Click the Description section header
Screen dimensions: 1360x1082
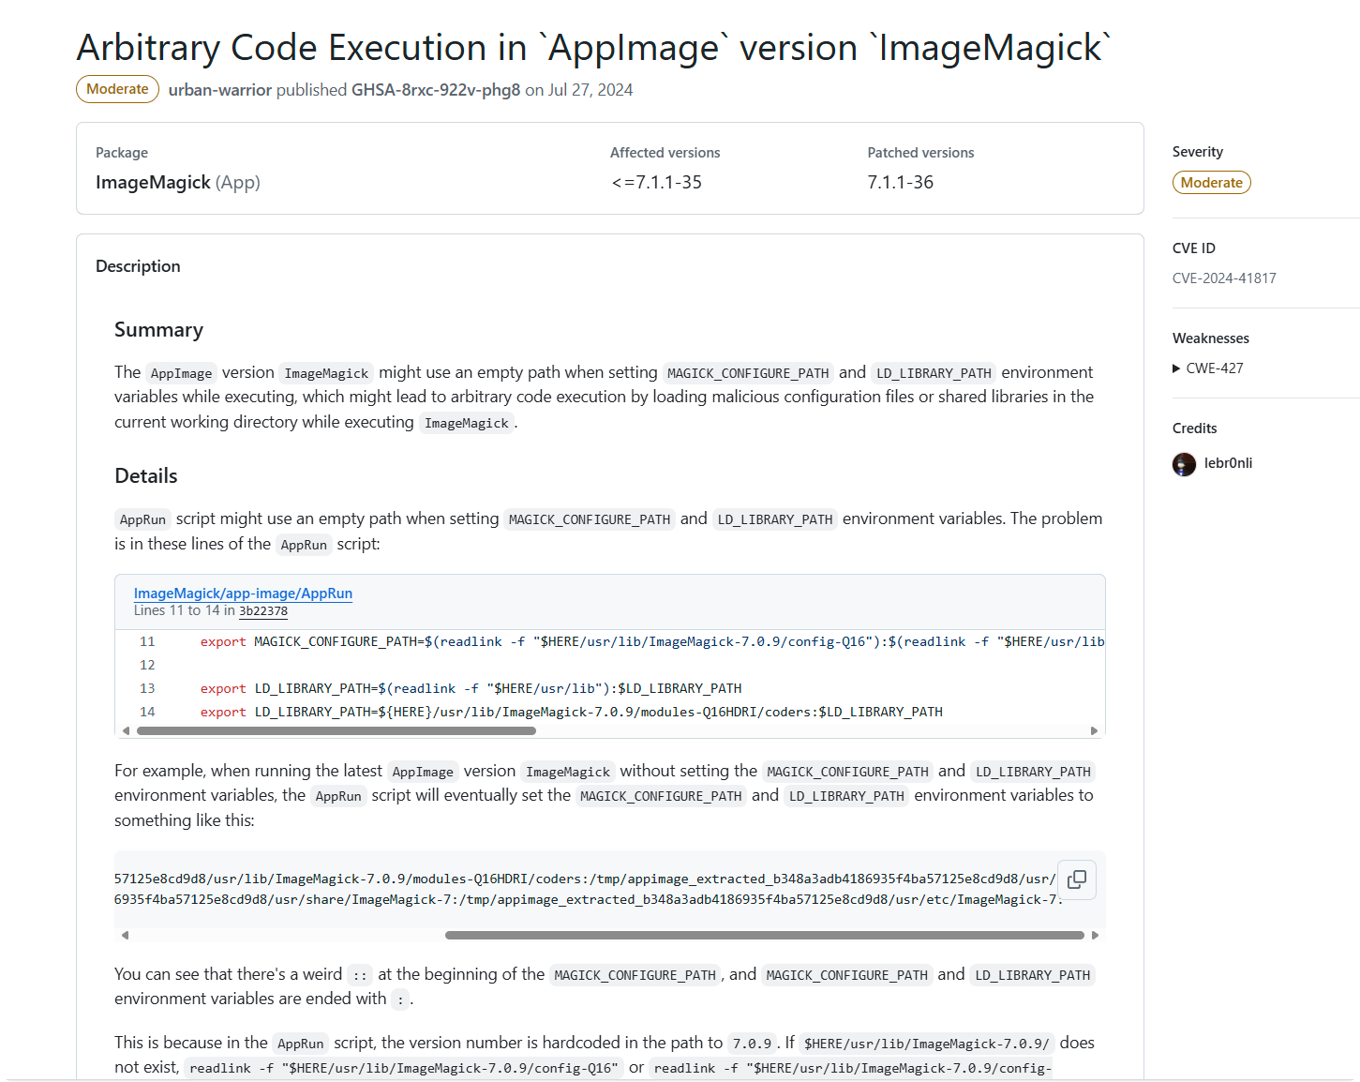(x=138, y=266)
